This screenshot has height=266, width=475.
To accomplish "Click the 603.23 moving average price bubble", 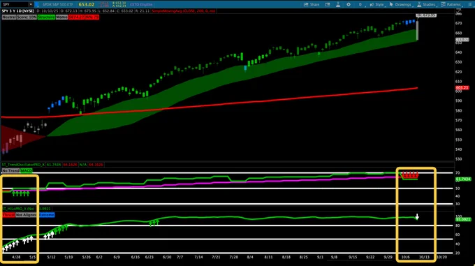I will pyautogui.click(x=462, y=88).
